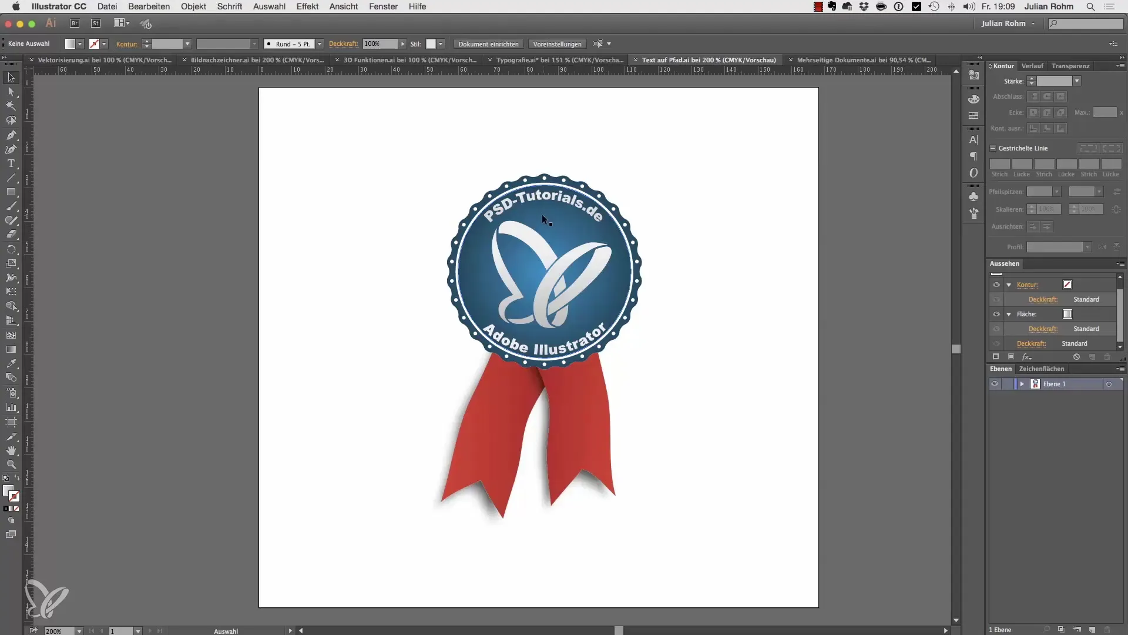1128x635 pixels.
Task: Click the Kontur link in control bar
Action: pyautogui.click(x=126, y=44)
